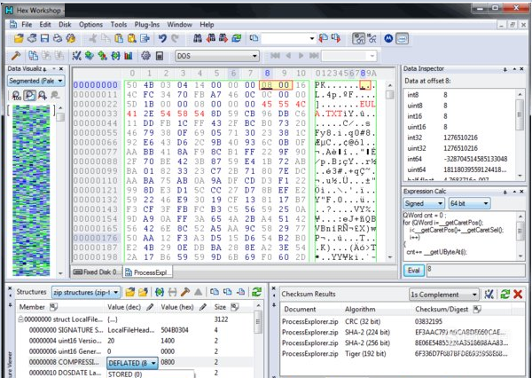Click the green-blue replace arrows icon
Viewport: 532px width, 378px height.
coord(237,38)
